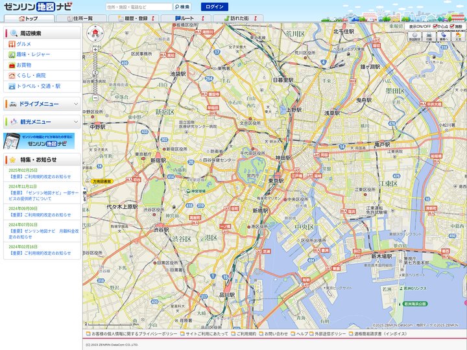Click the ゼンリン地図ナビ smartphone banner

tap(39, 141)
